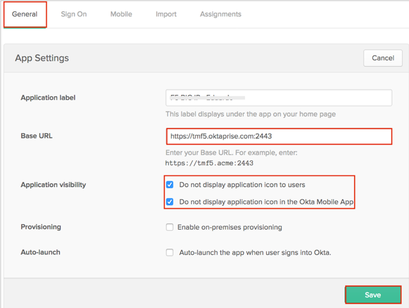Click the App Settings heading
The image size is (409, 308).
(42, 58)
